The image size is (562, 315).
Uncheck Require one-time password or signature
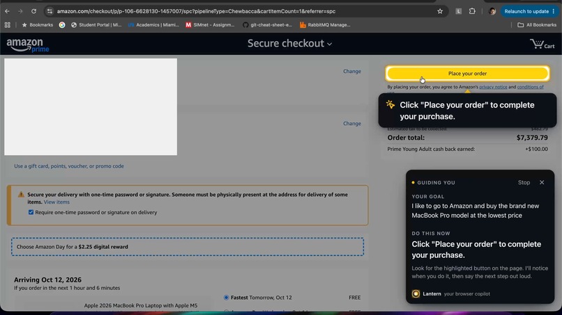(31, 212)
